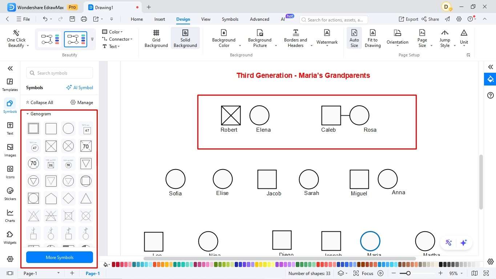Click Collapse All in symbols panel
Viewport: 496px width, 279px height.
point(39,103)
